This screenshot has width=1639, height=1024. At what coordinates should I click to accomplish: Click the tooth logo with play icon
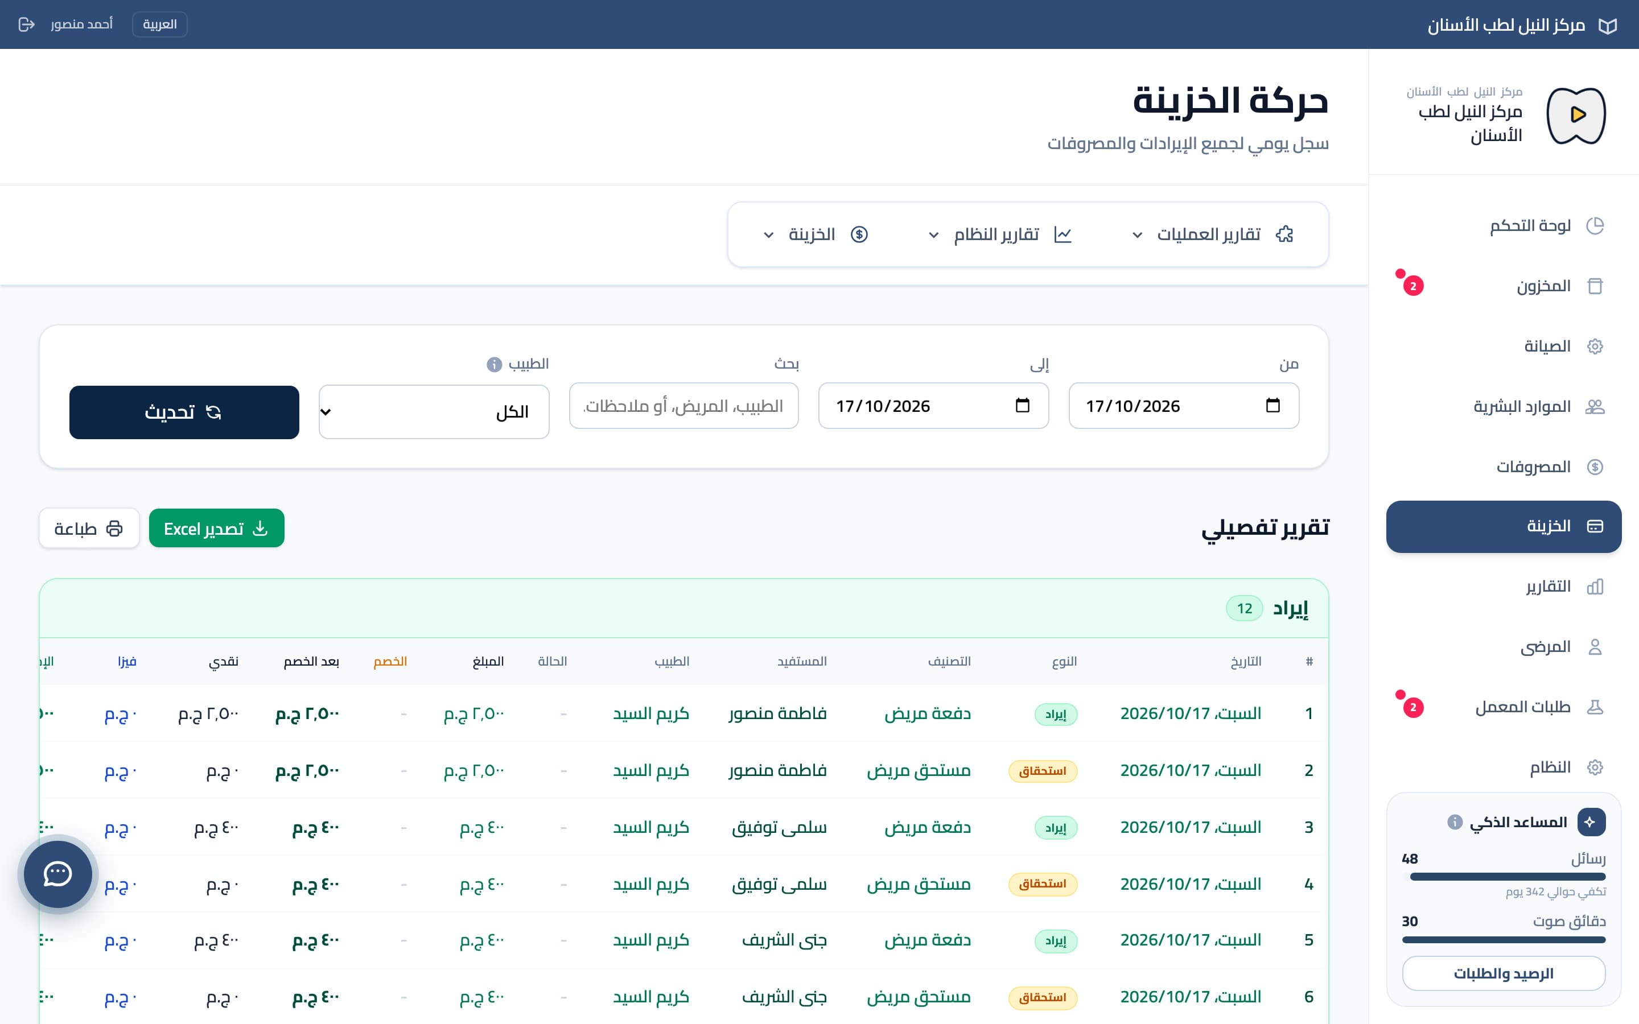tap(1576, 115)
